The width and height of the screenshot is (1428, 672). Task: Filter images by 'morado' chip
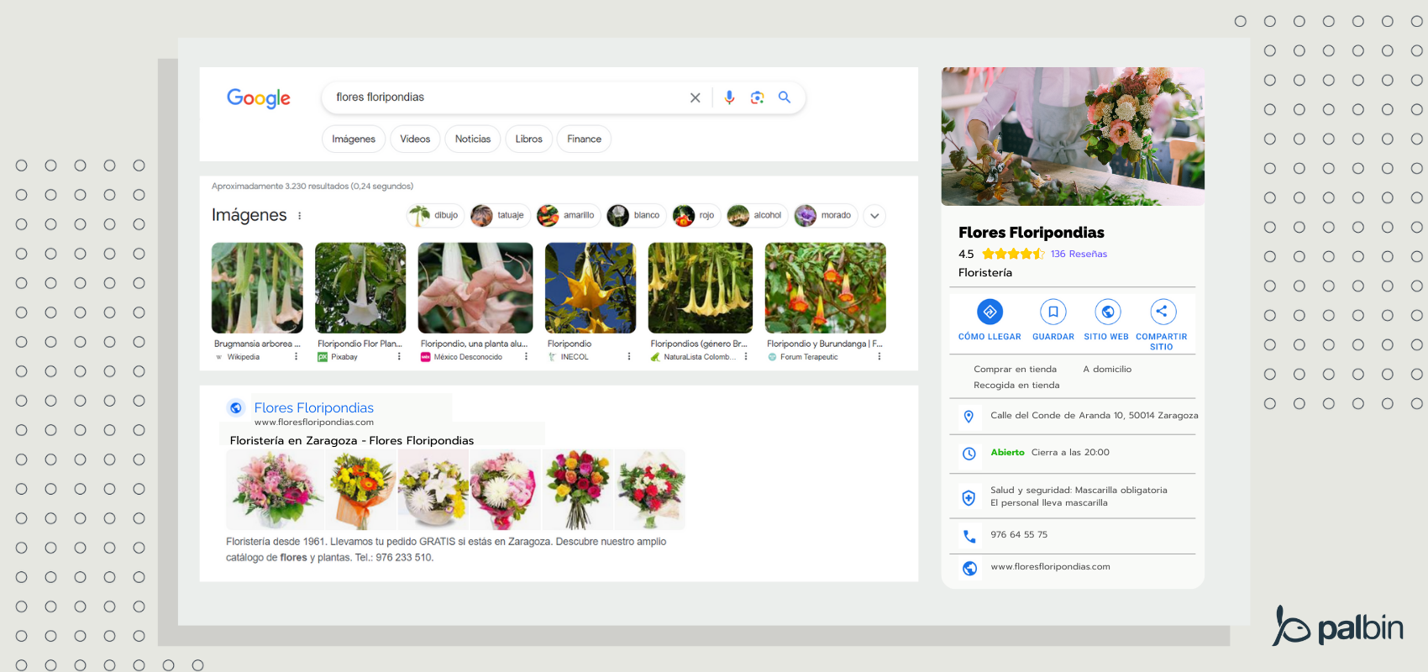click(x=826, y=216)
